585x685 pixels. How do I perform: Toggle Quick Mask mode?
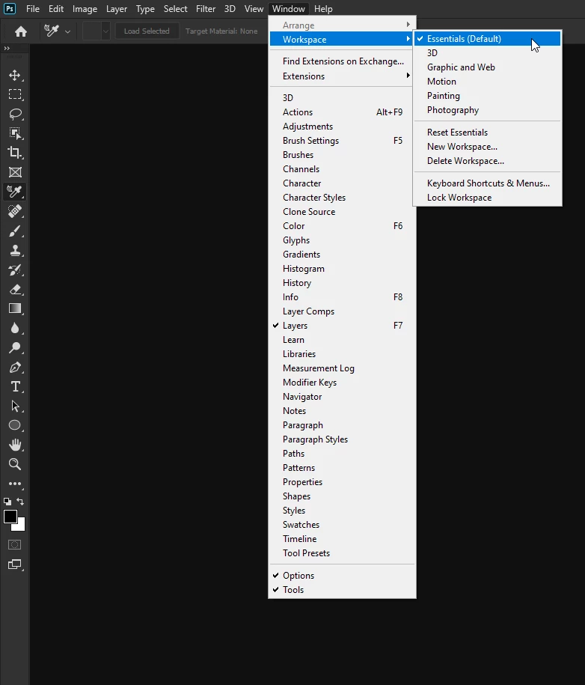pyautogui.click(x=15, y=544)
